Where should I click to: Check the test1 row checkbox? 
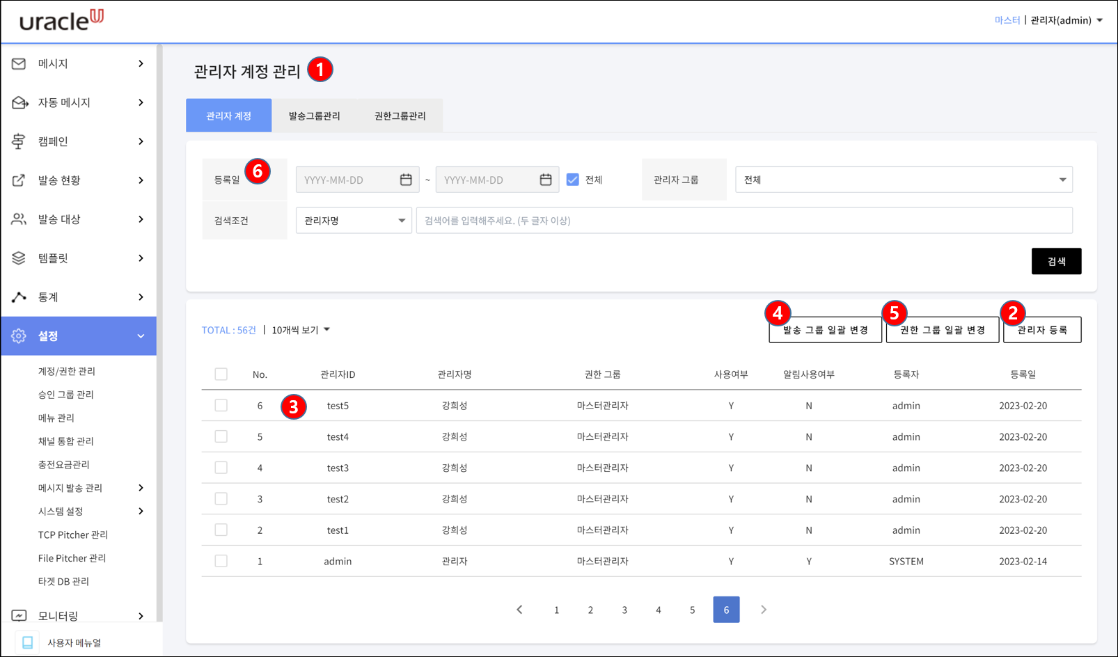click(221, 530)
